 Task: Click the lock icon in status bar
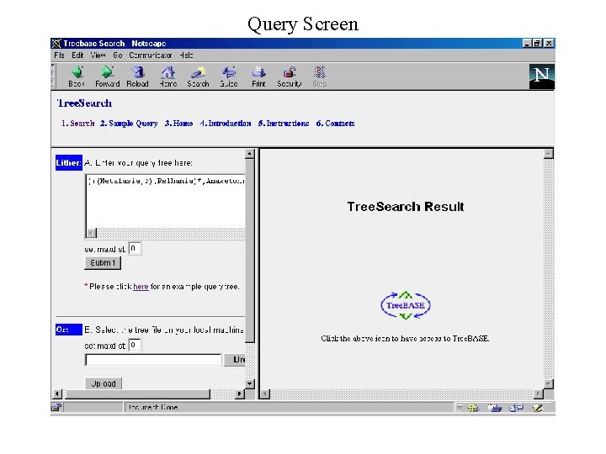56,407
